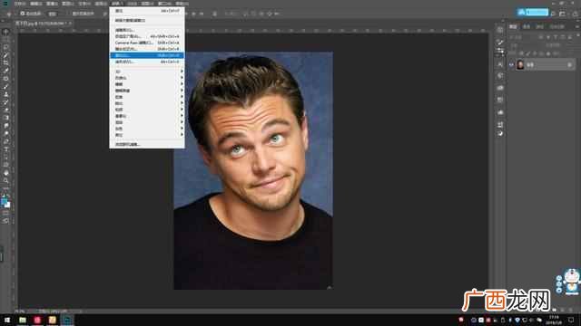Click the Background layer thumbnail
The width and height of the screenshot is (581, 326).
point(520,65)
